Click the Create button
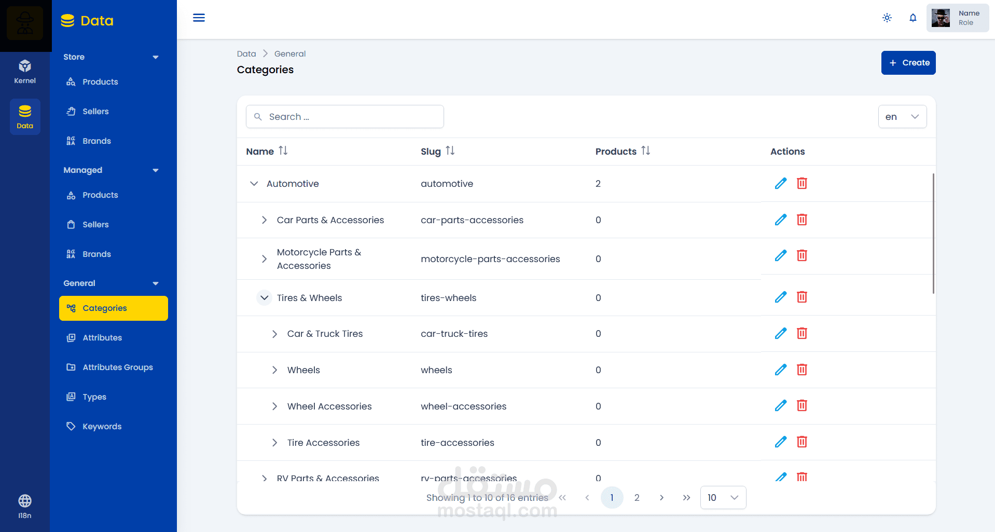This screenshot has height=532, width=995. 908,63
